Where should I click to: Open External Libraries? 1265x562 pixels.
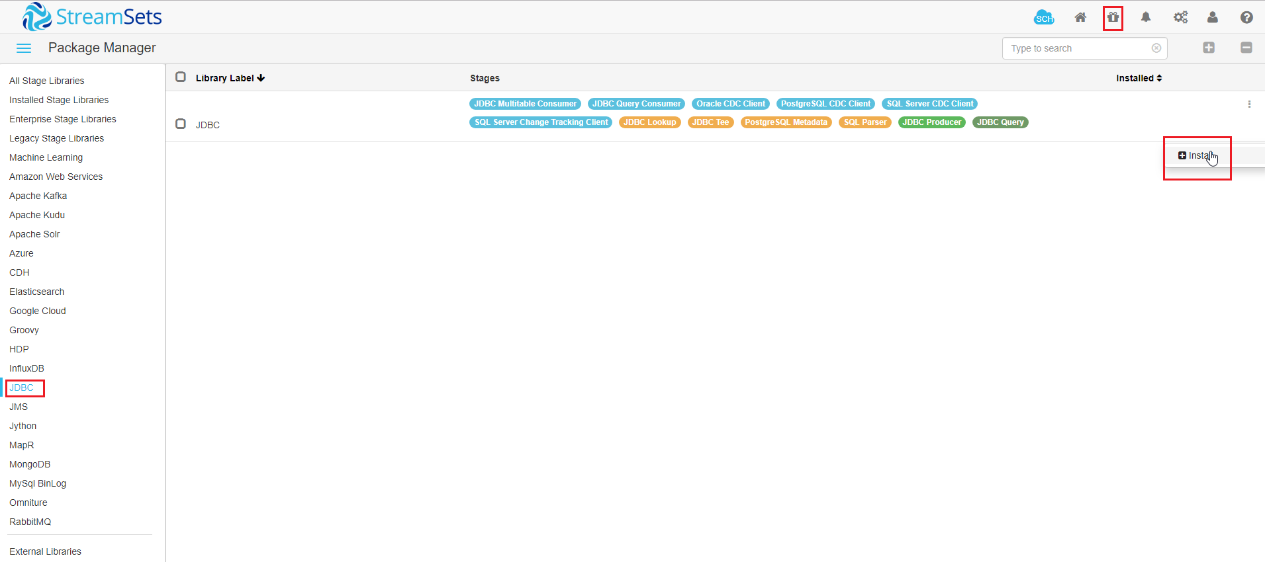(x=46, y=551)
